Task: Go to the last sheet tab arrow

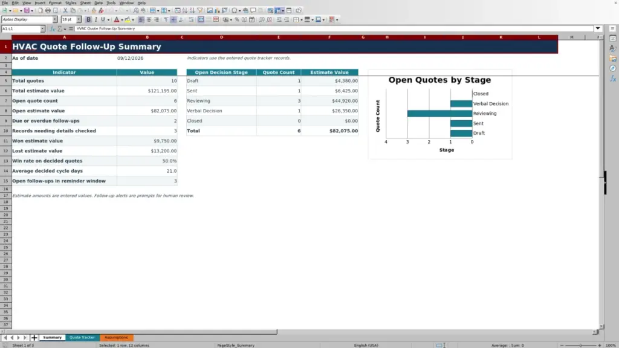Action: pyautogui.click(x=25, y=337)
